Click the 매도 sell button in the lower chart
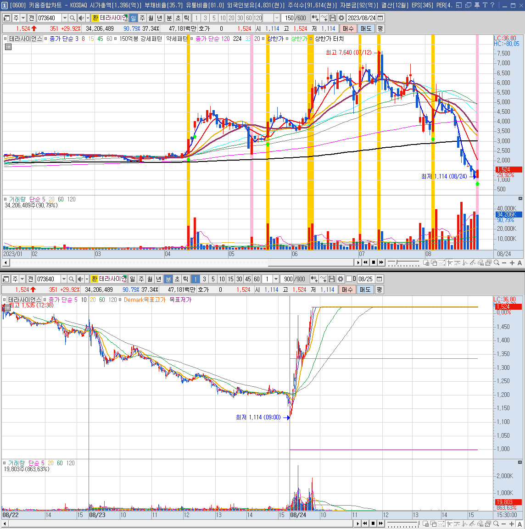 [x=365, y=290]
